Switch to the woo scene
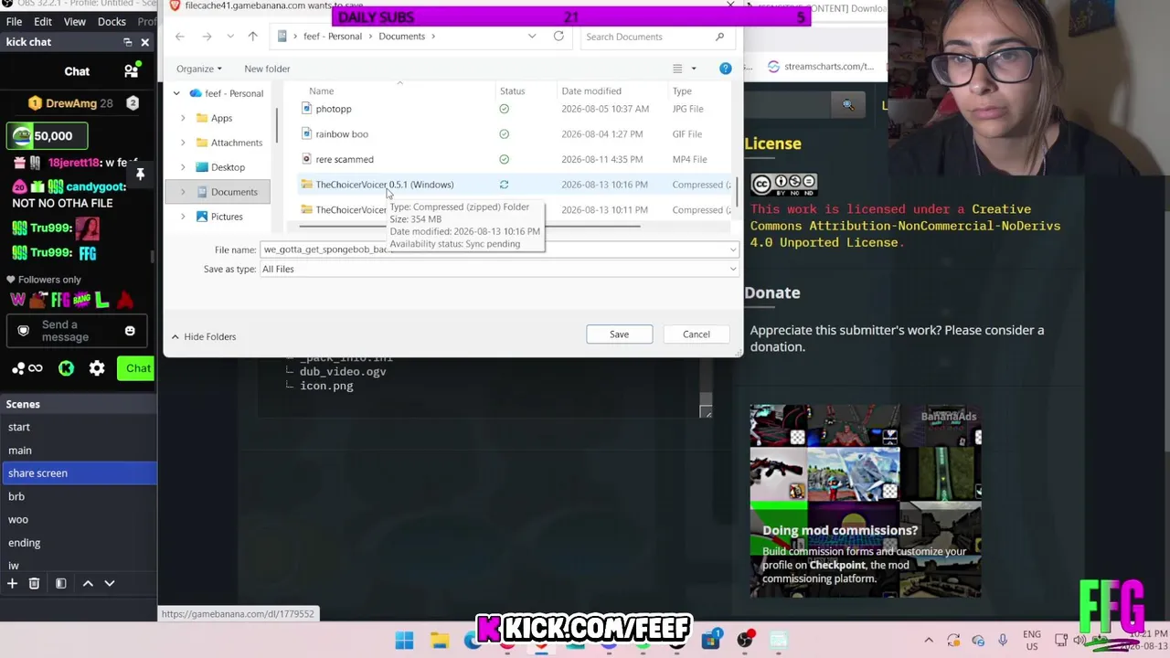1170x658 pixels. (x=18, y=520)
